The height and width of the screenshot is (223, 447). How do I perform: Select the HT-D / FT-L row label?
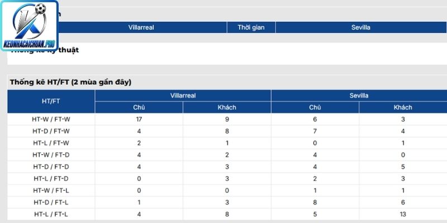tap(51, 202)
